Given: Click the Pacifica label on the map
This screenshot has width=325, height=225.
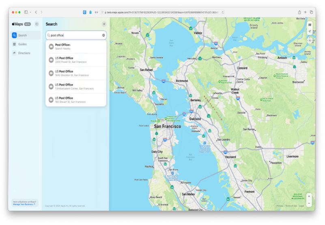Looking at the screenshot, I should click(149, 167).
